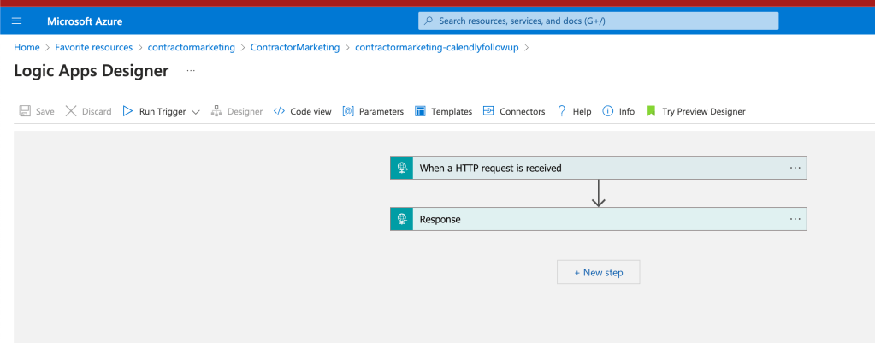This screenshot has width=875, height=343.
Task: Click the Connectors arrow icon
Action: pyautogui.click(x=489, y=111)
